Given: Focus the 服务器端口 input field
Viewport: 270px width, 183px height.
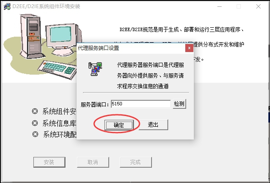Looking at the screenshot, I should tap(141, 104).
